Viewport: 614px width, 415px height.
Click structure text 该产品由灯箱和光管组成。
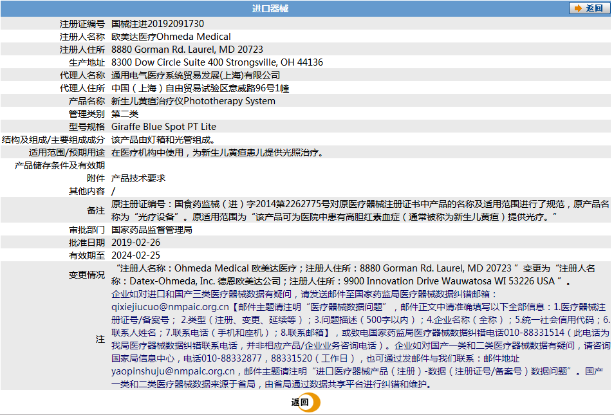pos(163,140)
